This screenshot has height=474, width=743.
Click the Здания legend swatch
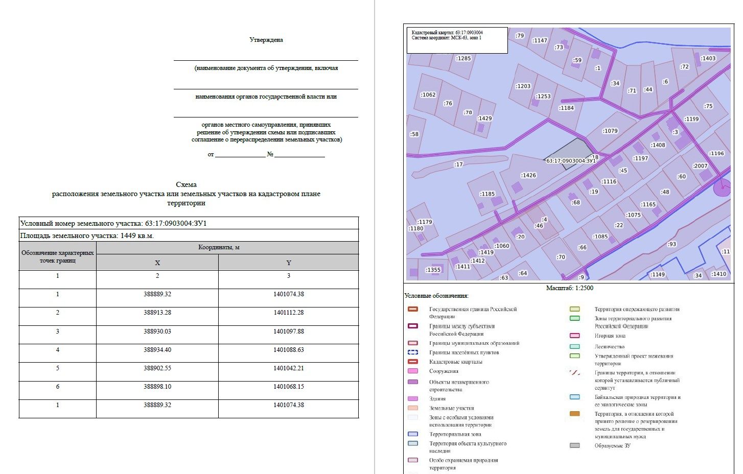click(x=413, y=398)
